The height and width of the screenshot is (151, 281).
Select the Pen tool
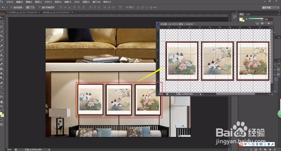pyautogui.click(x=2, y=83)
